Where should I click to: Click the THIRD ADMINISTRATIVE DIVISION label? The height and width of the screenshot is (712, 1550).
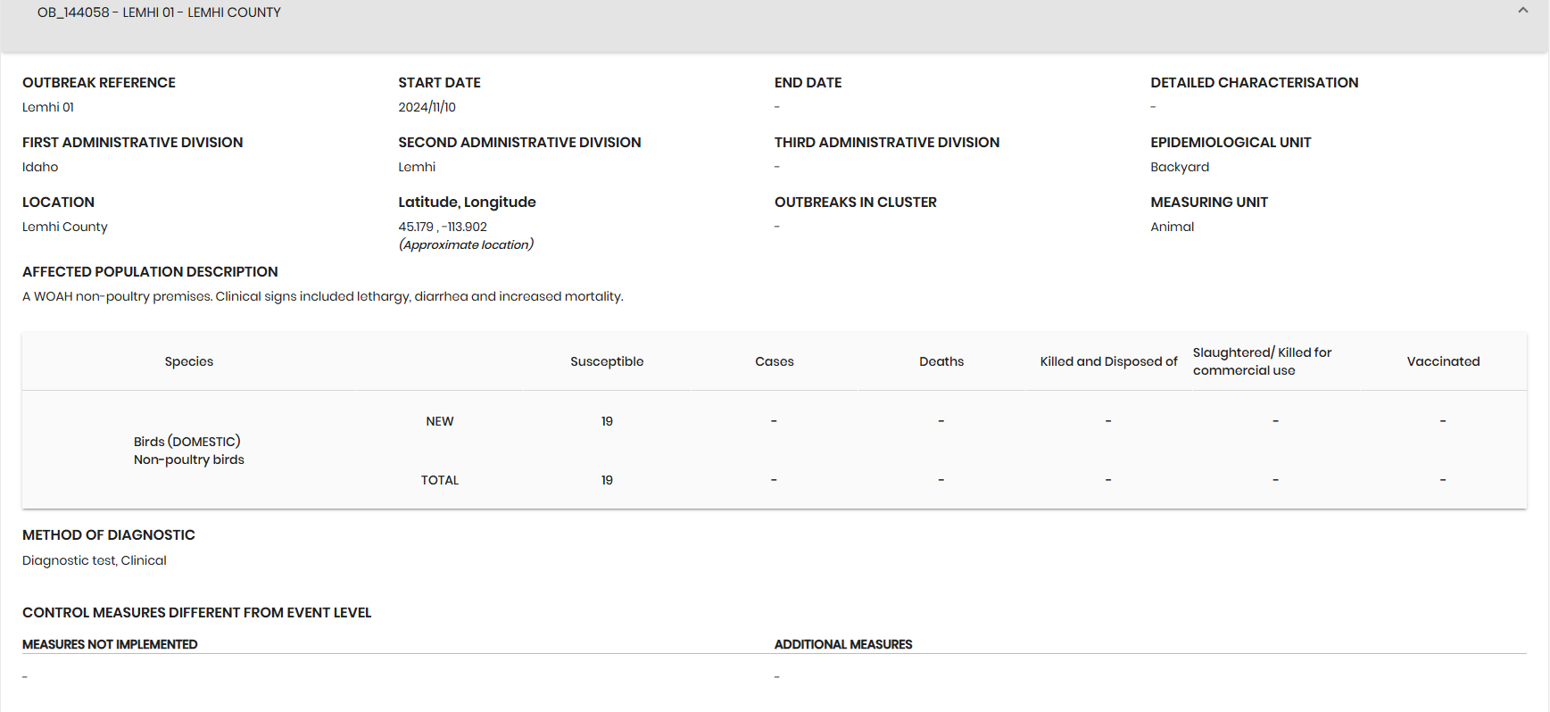pos(887,143)
